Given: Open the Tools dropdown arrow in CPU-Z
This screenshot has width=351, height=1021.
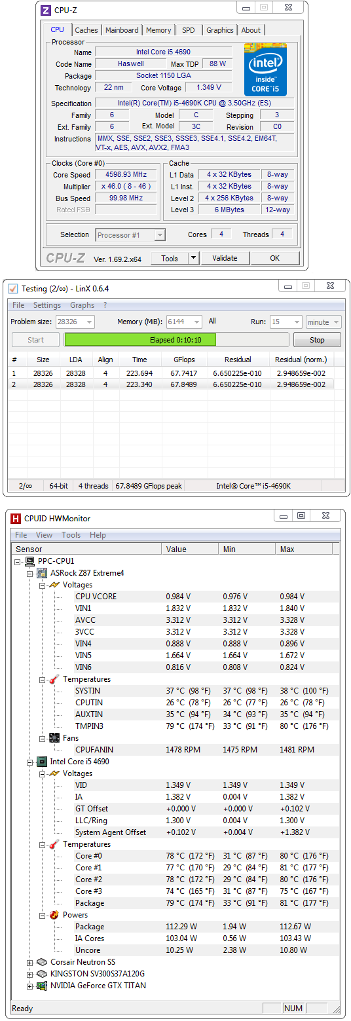Looking at the screenshot, I should click(x=194, y=258).
